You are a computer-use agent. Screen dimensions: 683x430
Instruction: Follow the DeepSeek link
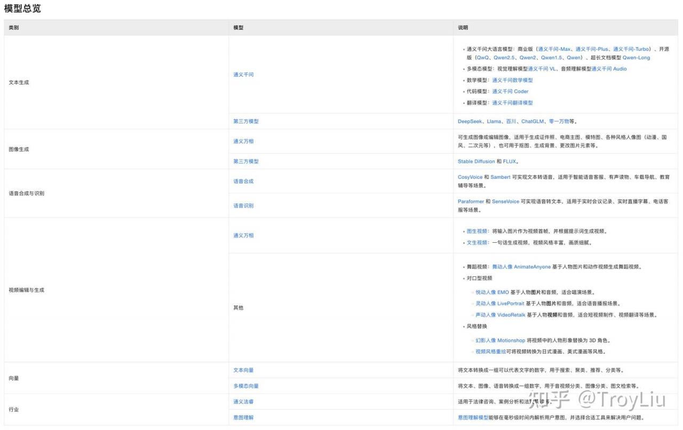[470, 121]
